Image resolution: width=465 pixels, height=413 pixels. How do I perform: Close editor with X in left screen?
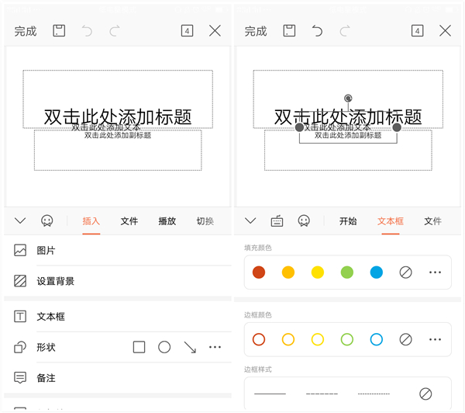tap(215, 30)
